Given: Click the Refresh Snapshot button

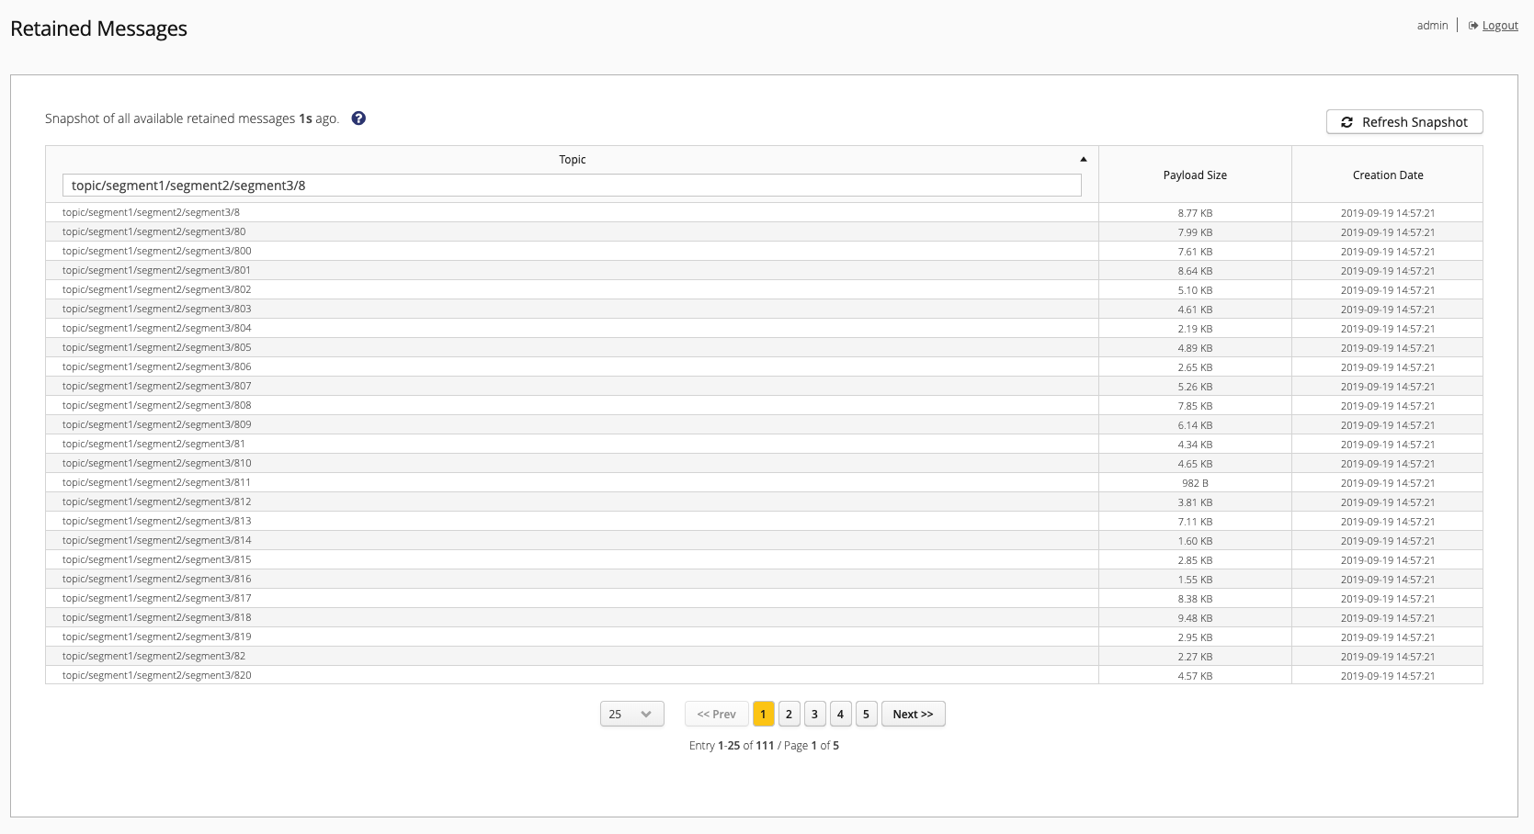Looking at the screenshot, I should [1403, 122].
